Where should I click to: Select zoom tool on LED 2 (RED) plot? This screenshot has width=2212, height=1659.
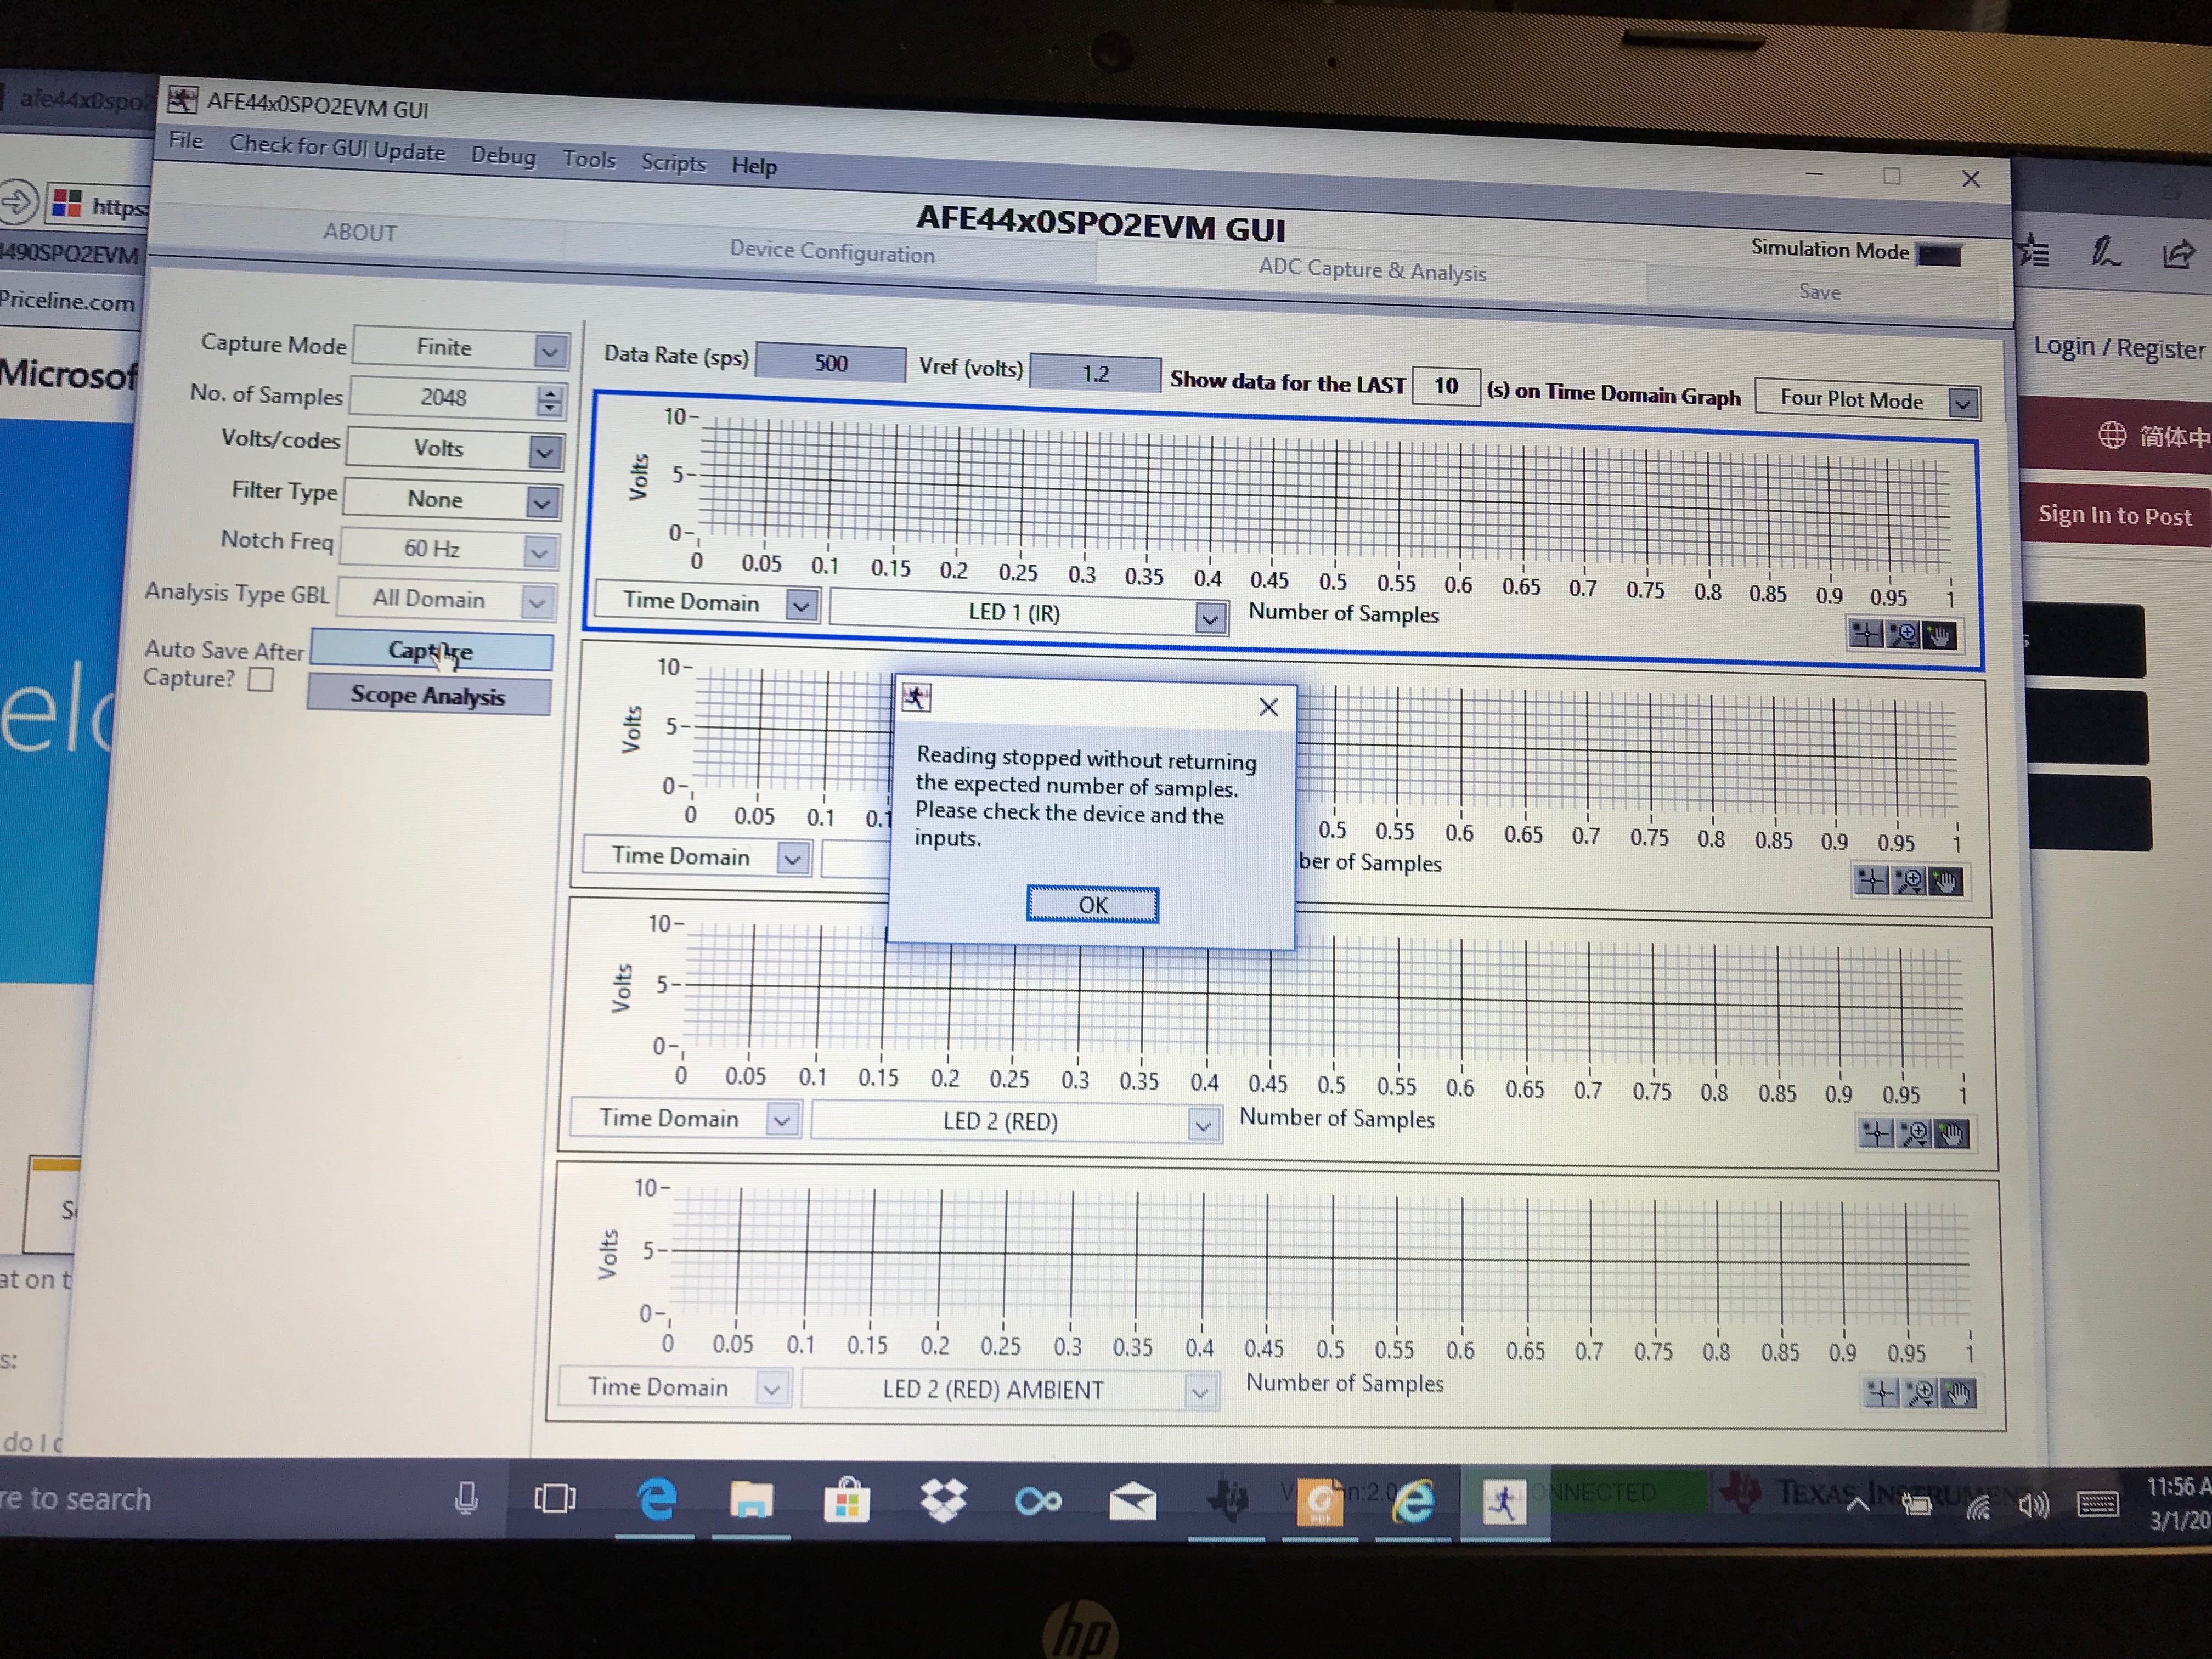(1914, 1134)
